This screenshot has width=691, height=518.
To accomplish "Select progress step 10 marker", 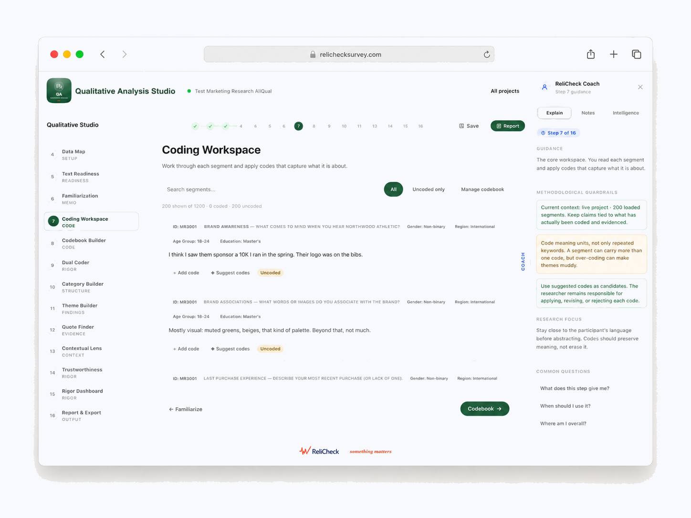I will (344, 126).
